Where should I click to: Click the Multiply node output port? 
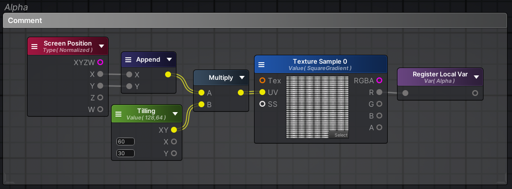click(241, 93)
